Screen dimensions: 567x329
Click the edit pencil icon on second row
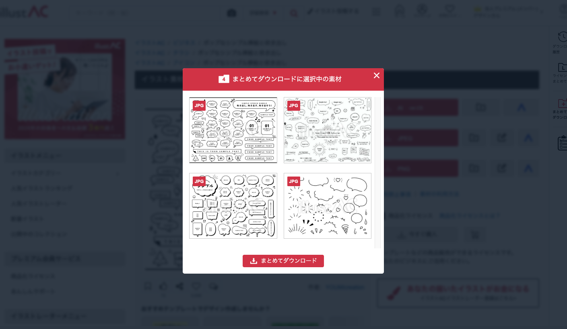[501, 138]
